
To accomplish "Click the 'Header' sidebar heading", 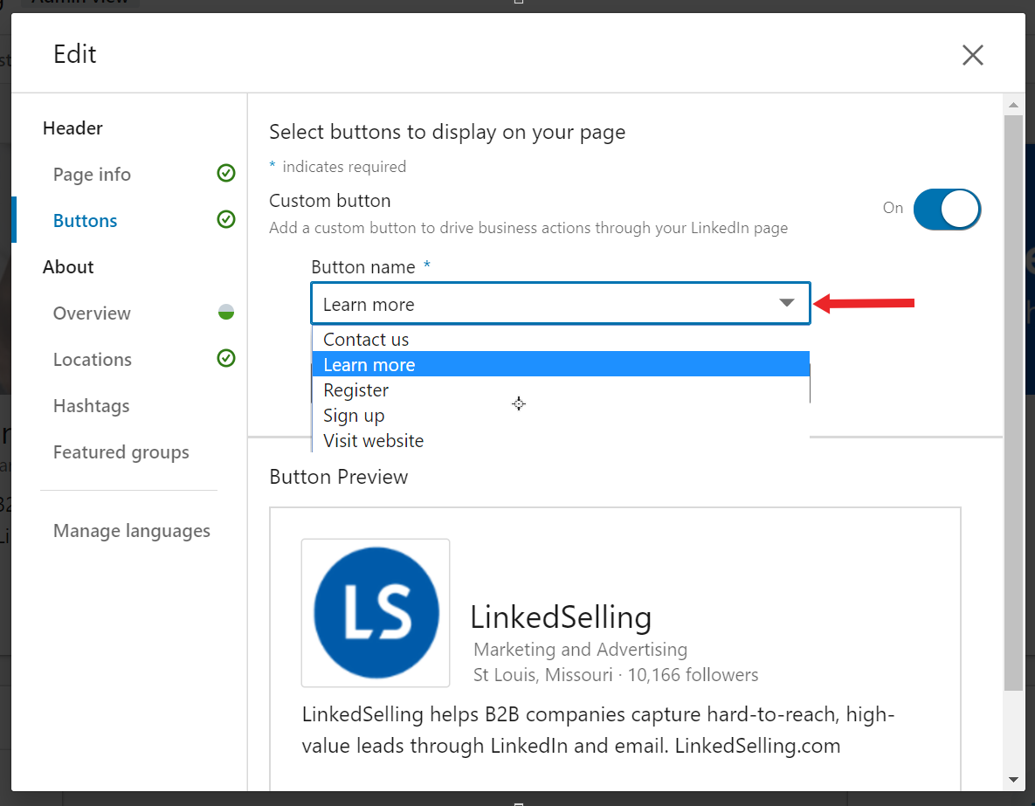I will [x=72, y=128].
